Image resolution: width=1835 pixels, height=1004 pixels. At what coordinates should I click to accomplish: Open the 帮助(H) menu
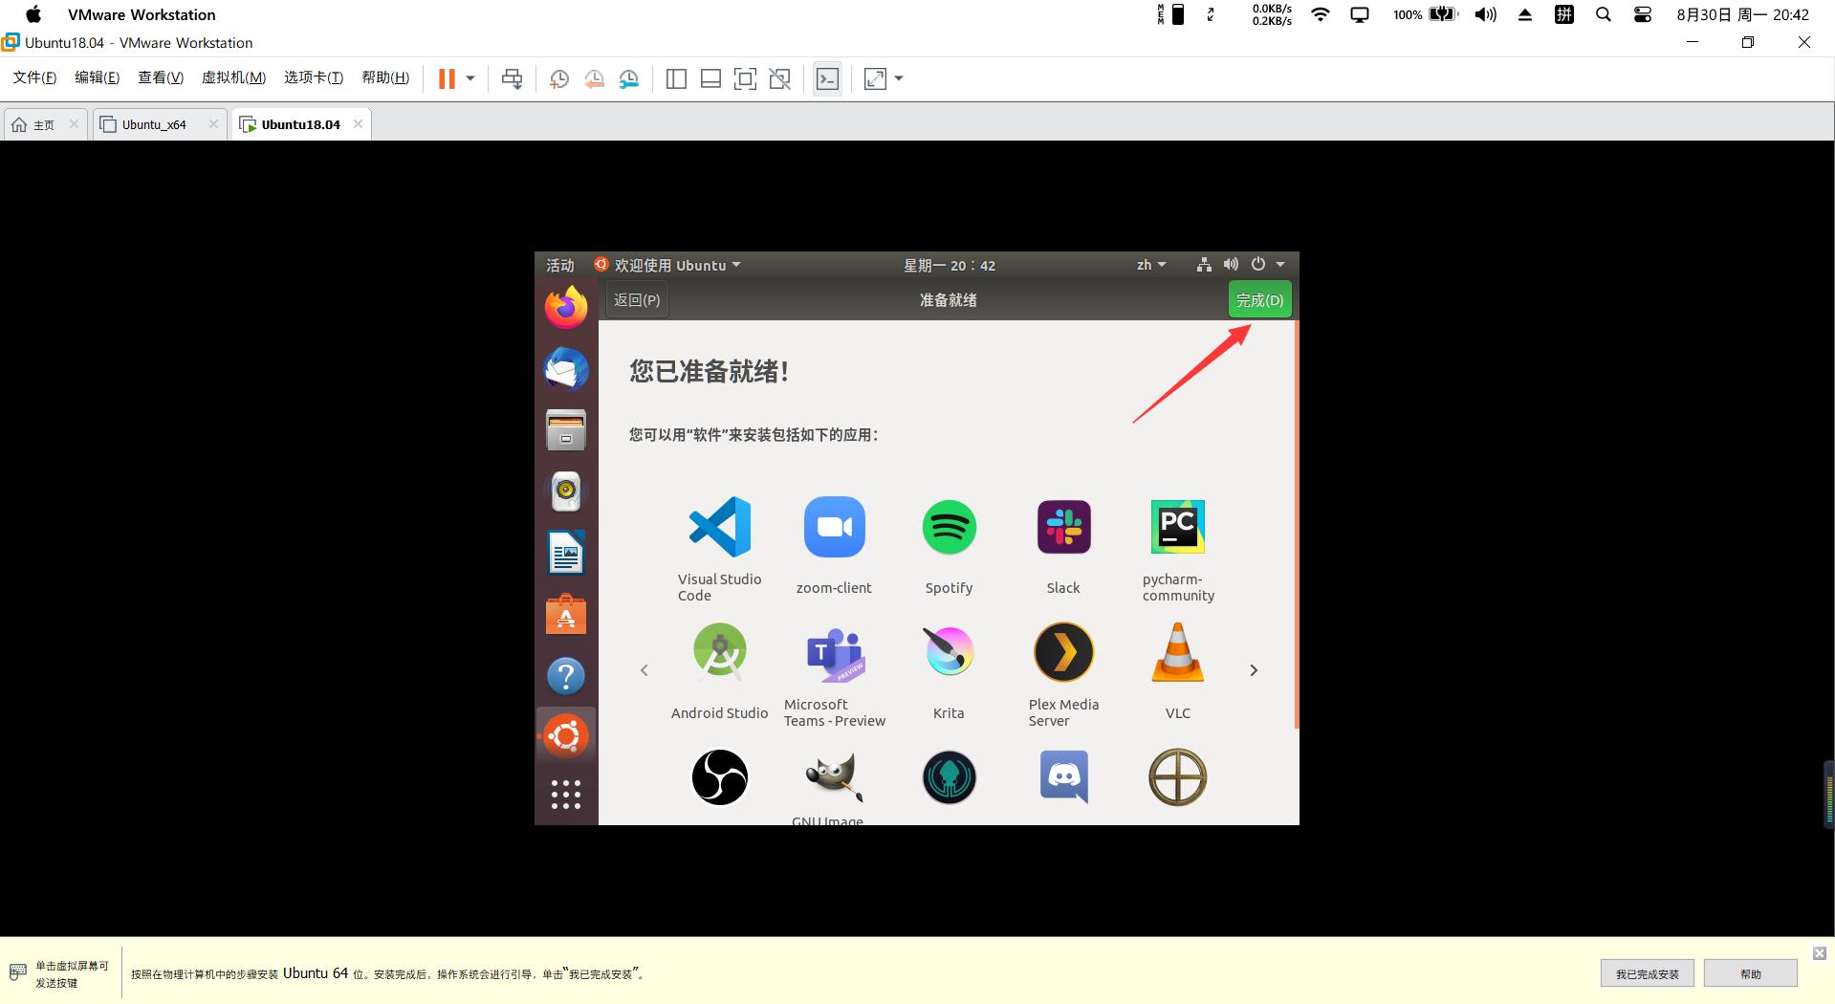385,77
